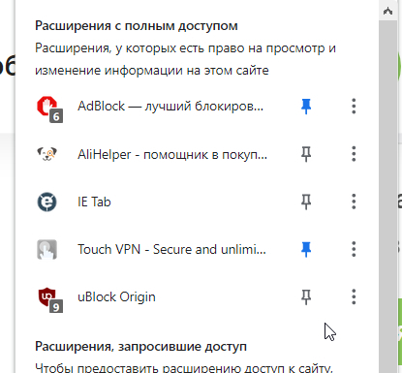Viewport: 402px width, 373px height.
Task: Open the three-dot menu for IE Tab
Action: (354, 202)
